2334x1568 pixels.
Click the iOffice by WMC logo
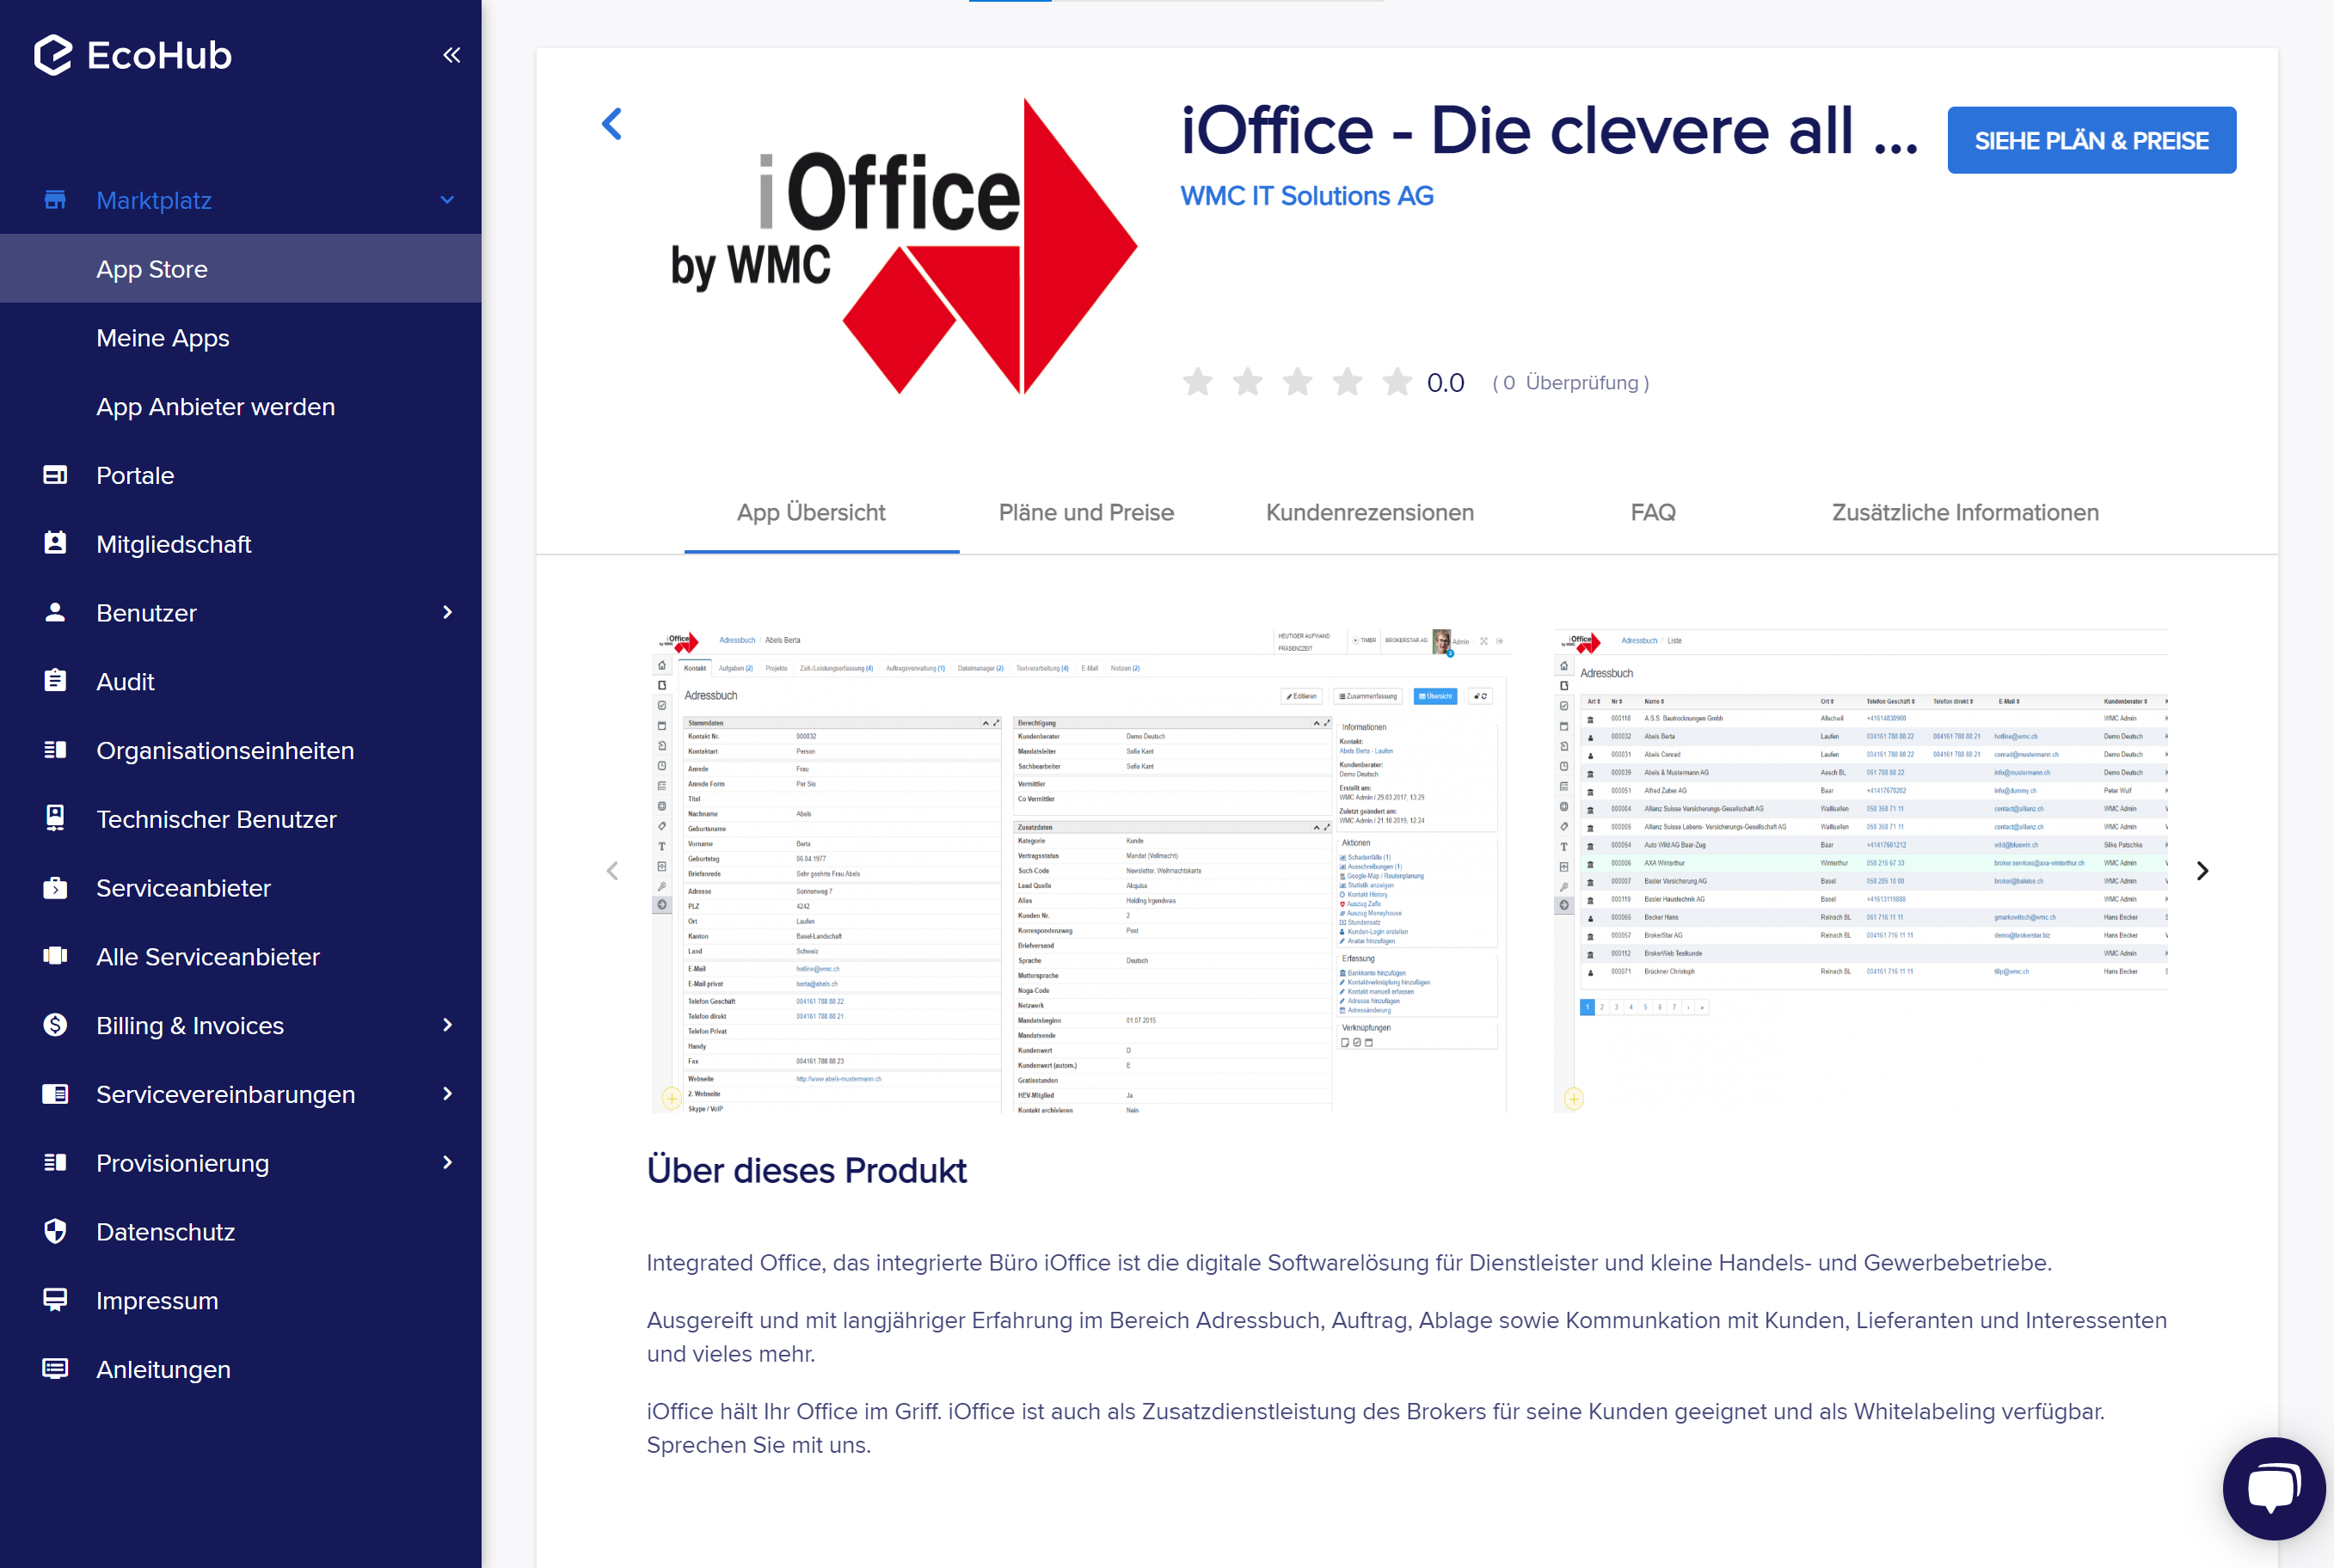click(903, 246)
